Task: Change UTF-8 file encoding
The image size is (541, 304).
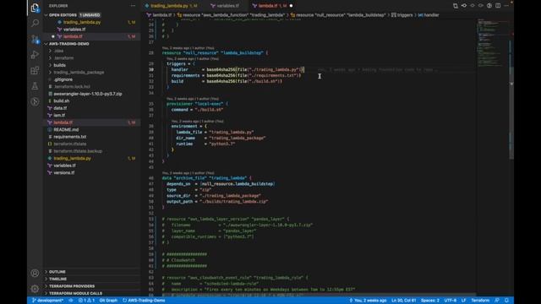Action: tap(451, 301)
